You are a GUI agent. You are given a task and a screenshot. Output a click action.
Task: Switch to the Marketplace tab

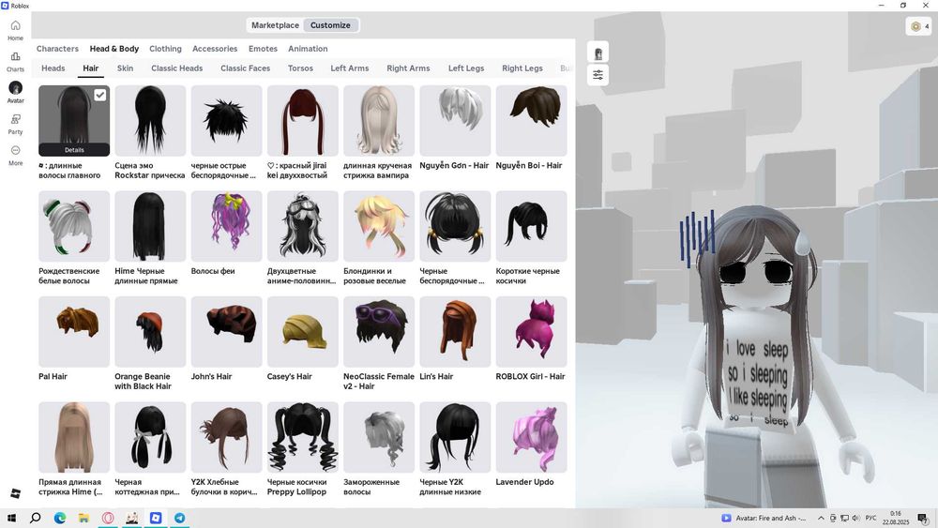coord(275,25)
